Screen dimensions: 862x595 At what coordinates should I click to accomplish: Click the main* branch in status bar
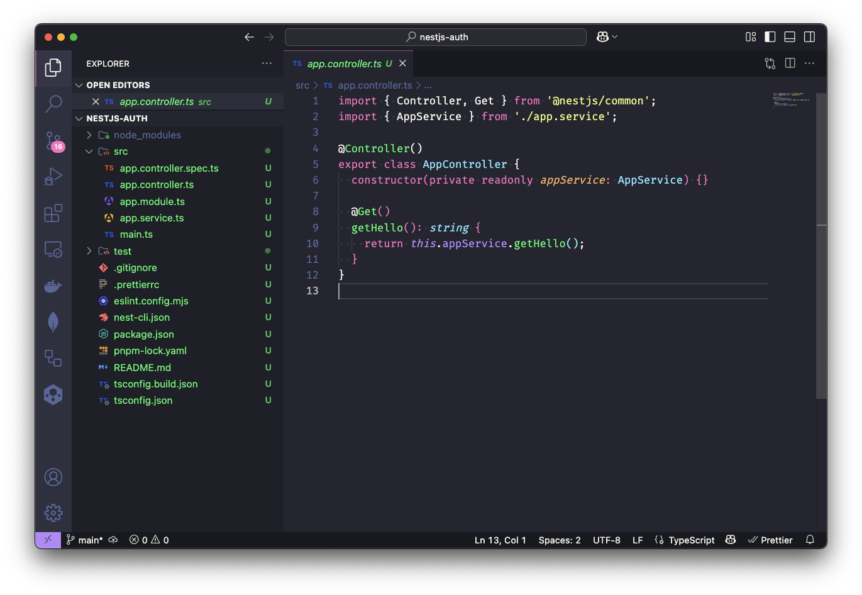point(84,540)
